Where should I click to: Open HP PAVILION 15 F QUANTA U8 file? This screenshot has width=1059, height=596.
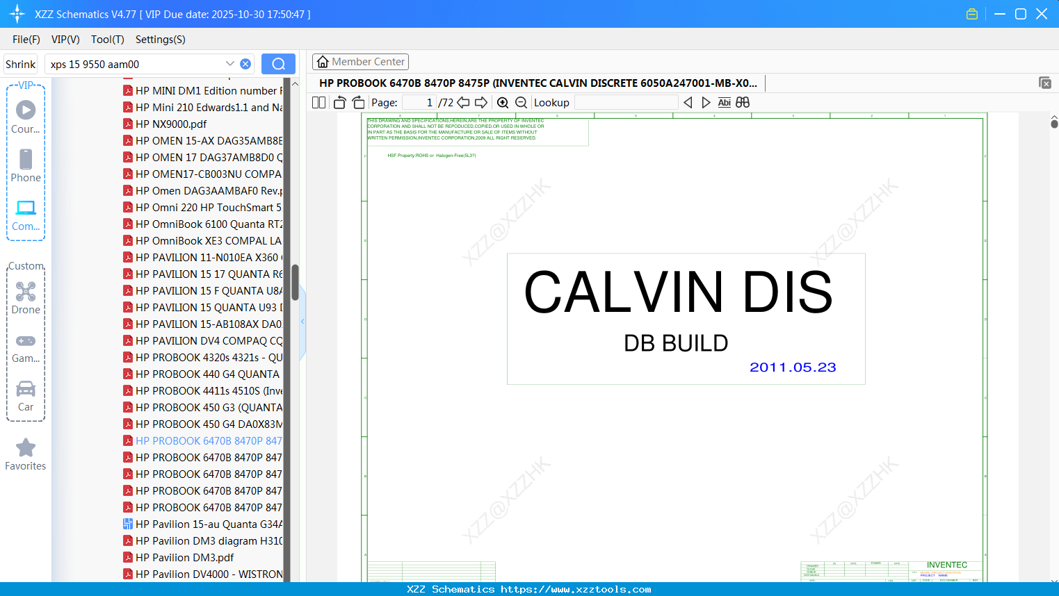click(202, 291)
